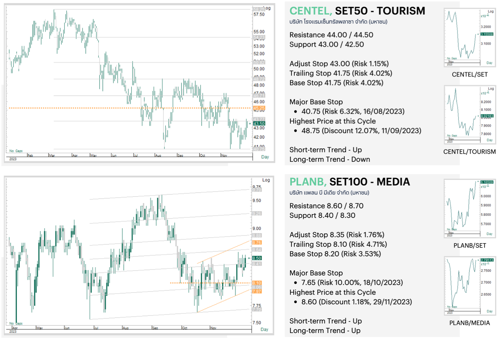Click the 6.16509 value tag in PLANB/SET chart
The height and width of the screenshot is (342, 502).
pos(487,182)
